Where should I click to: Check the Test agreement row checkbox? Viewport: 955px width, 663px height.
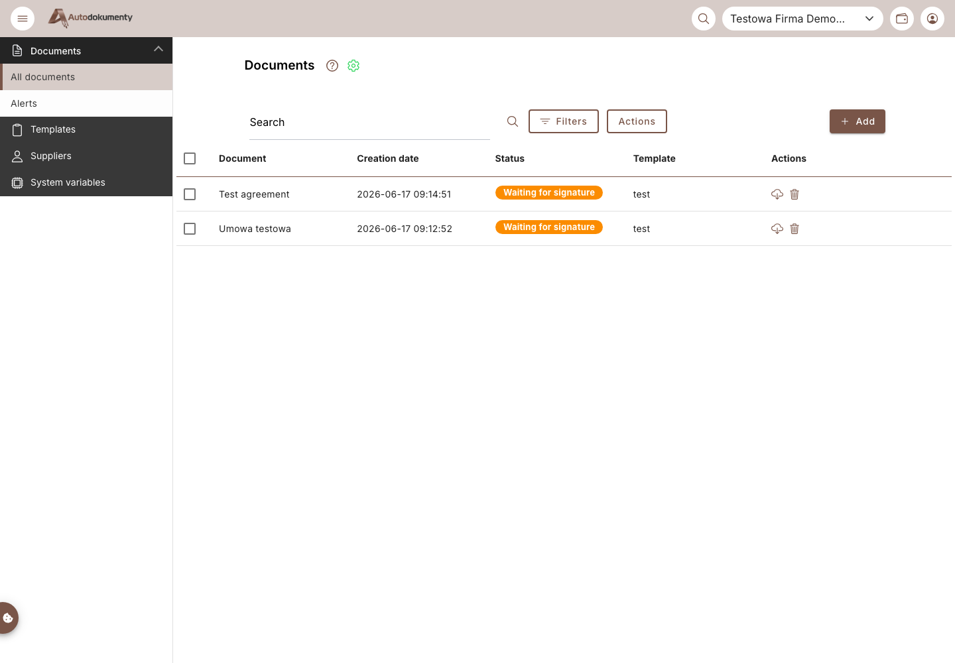[x=190, y=194]
